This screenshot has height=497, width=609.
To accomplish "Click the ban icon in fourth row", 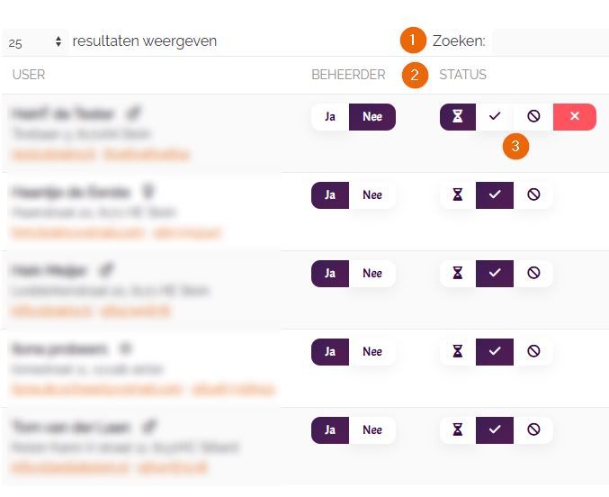I will [x=533, y=352].
